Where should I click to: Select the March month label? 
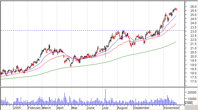coord(46,108)
